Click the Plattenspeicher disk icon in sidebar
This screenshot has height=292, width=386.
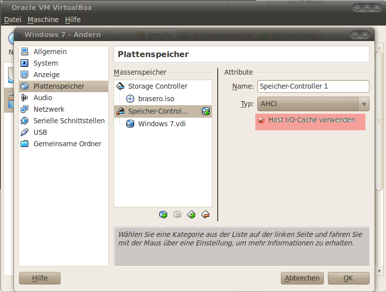[x=25, y=86]
